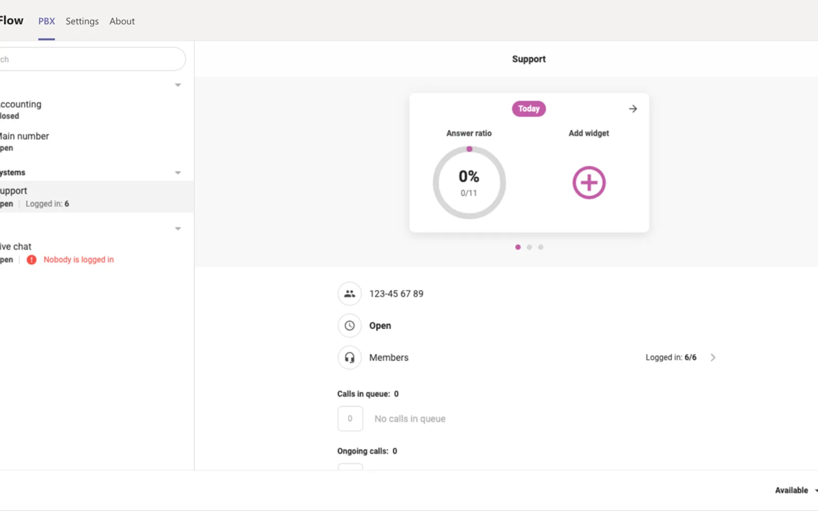Select the Support queue row
Viewport: 818px width, 511px height.
pyautogui.click(x=97, y=197)
